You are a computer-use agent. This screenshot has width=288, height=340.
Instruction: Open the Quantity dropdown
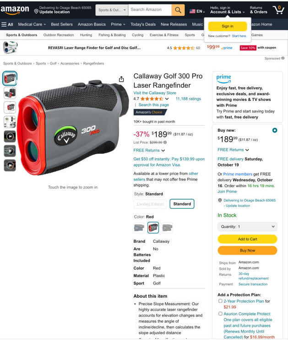point(247,227)
